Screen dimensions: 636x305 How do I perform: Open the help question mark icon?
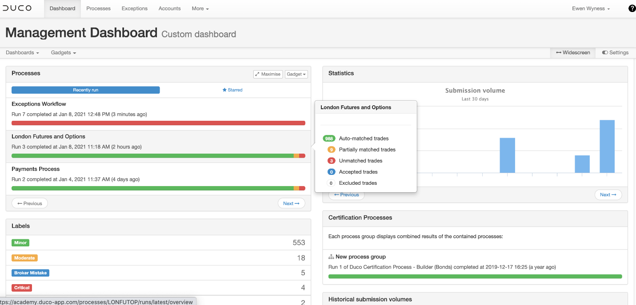[x=632, y=8]
